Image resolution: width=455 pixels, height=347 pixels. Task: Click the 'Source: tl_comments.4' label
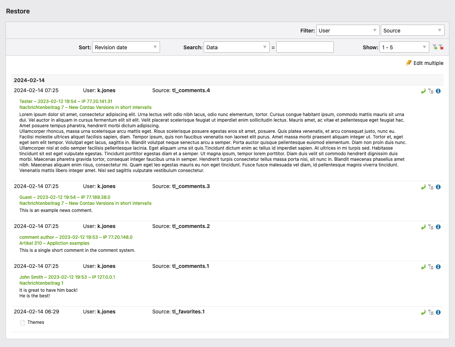(181, 90)
